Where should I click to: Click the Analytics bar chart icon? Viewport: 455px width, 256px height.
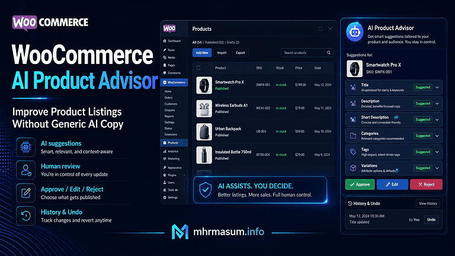(165, 151)
